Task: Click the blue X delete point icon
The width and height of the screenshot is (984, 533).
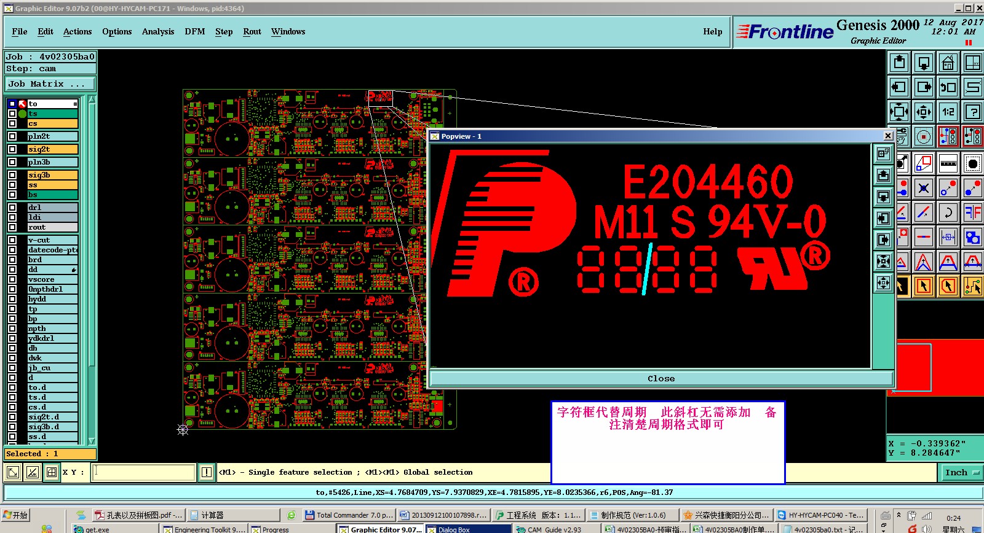Action: pyautogui.click(x=924, y=188)
